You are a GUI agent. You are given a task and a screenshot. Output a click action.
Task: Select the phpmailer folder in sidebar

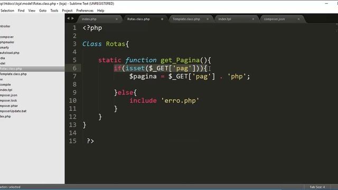(x=7, y=42)
